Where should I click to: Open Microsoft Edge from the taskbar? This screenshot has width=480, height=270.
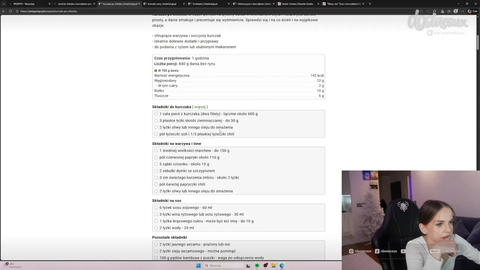(282, 265)
